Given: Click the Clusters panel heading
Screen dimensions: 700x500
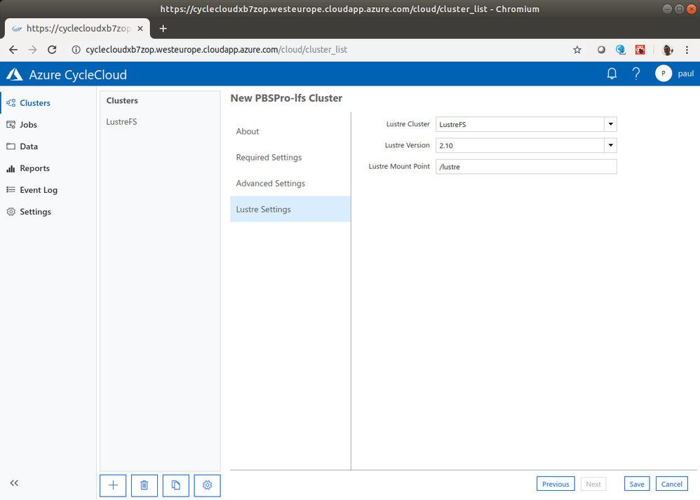Looking at the screenshot, I should [122, 100].
